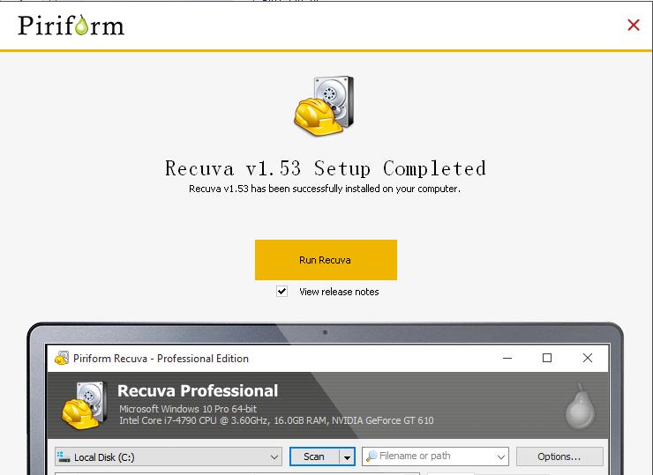Expand the Filename or path dropdown chevron
653x475 pixels.
pos(501,456)
